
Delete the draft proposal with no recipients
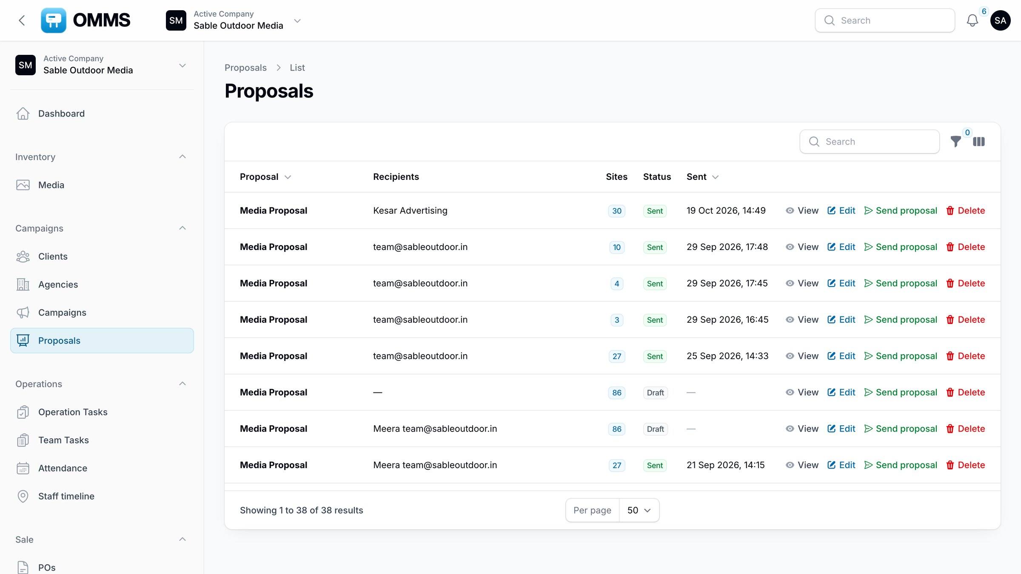(x=965, y=392)
